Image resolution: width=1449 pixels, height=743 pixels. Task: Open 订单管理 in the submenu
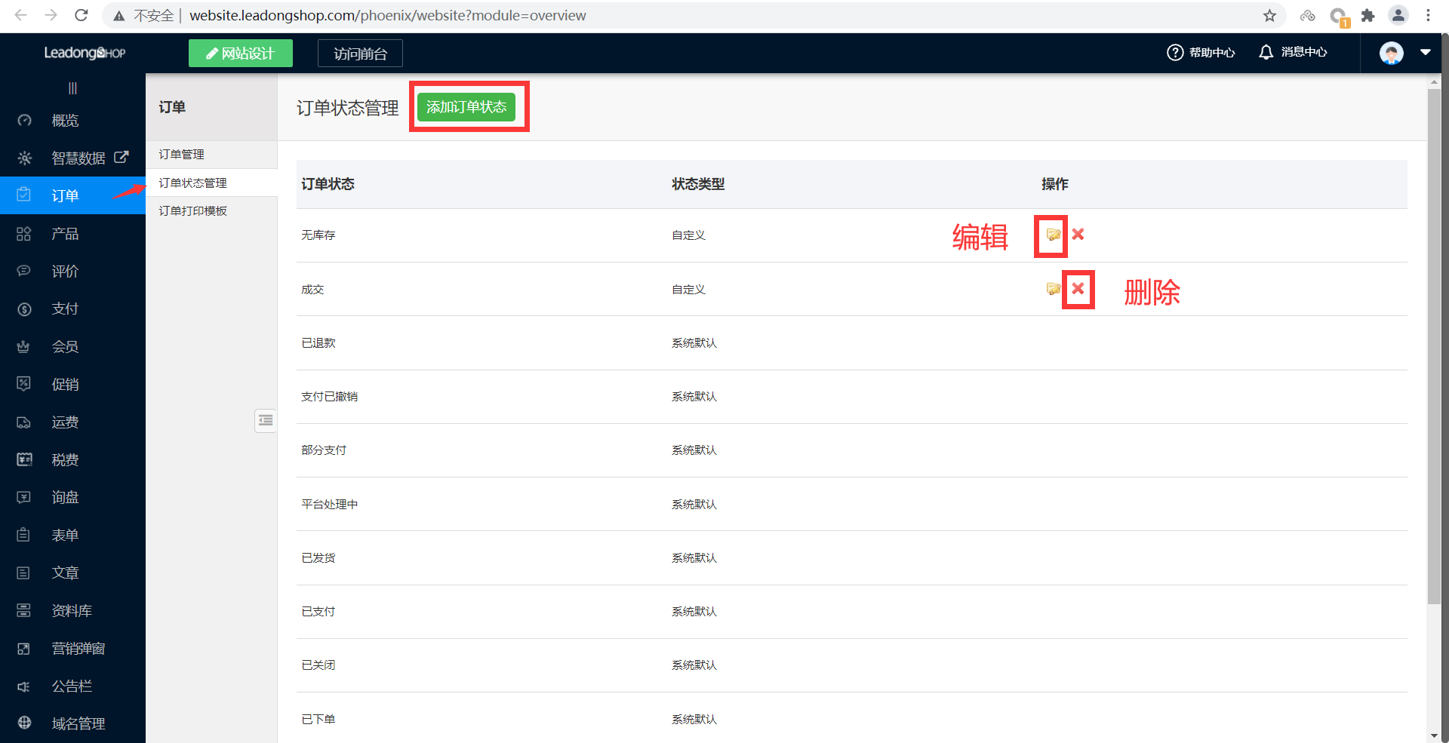181,155
